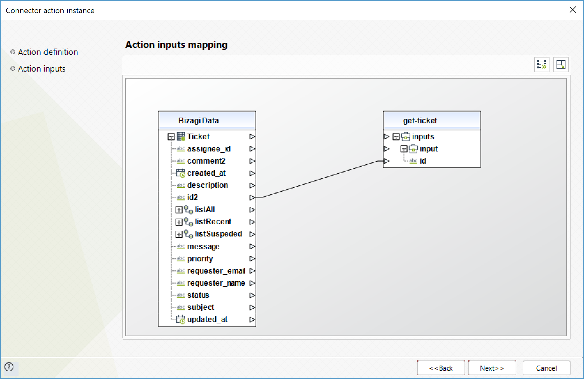The height and width of the screenshot is (379, 584).
Task: Select the created_at attribute text
Action: click(x=206, y=173)
